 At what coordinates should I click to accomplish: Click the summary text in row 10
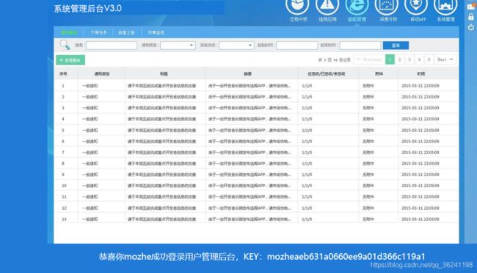[250, 186]
